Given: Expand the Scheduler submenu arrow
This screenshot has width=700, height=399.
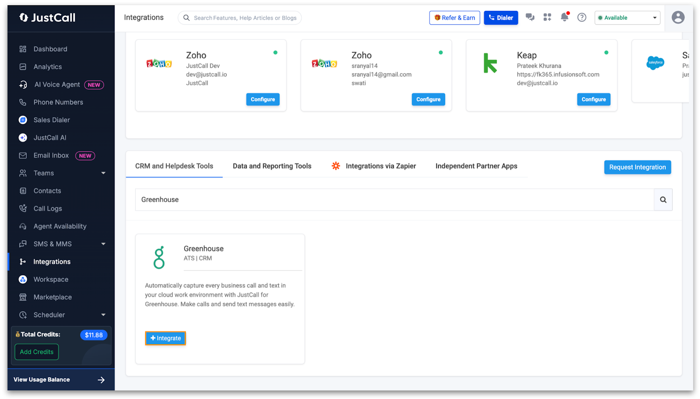Looking at the screenshot, I should (x=103, y=315).
